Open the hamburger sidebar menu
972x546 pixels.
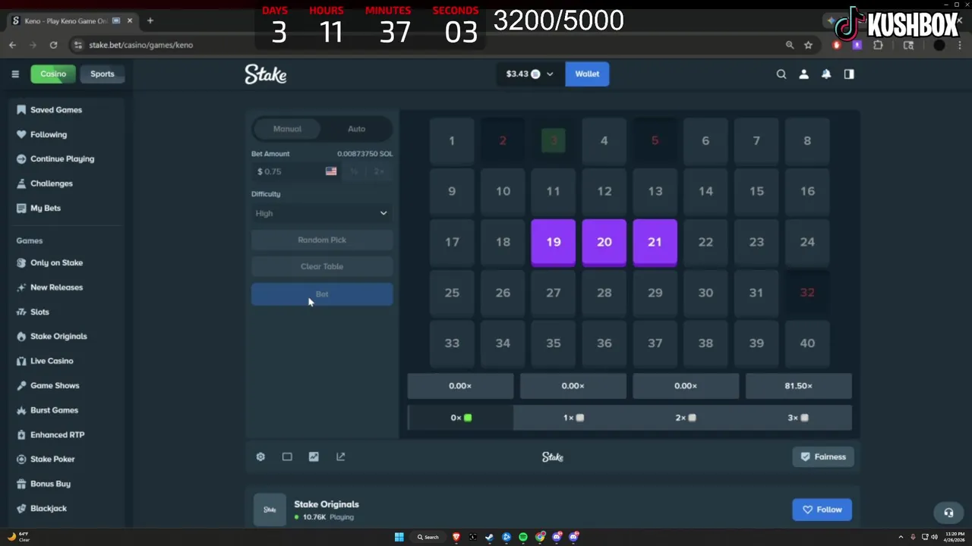coord(15,74)
